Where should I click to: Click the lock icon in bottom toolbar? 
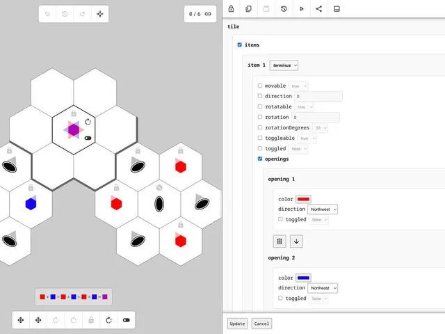[91, 320]
